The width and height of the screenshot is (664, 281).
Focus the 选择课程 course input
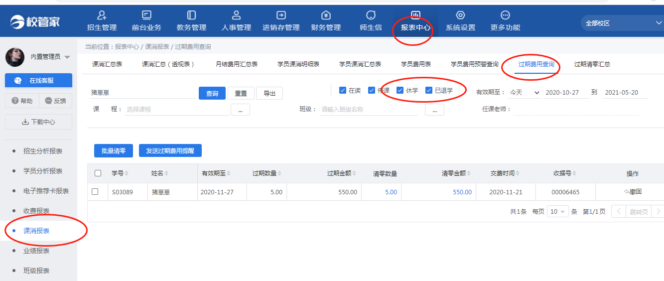(x=177, y=109)
